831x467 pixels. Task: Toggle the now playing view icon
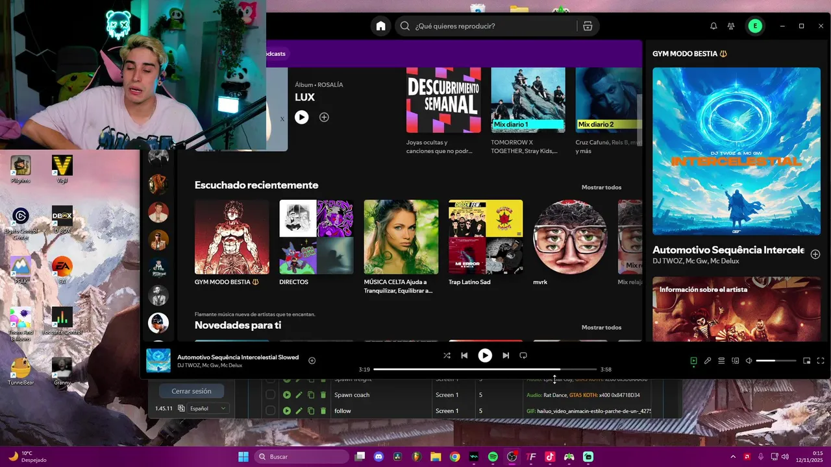click(x=693, y=361)
